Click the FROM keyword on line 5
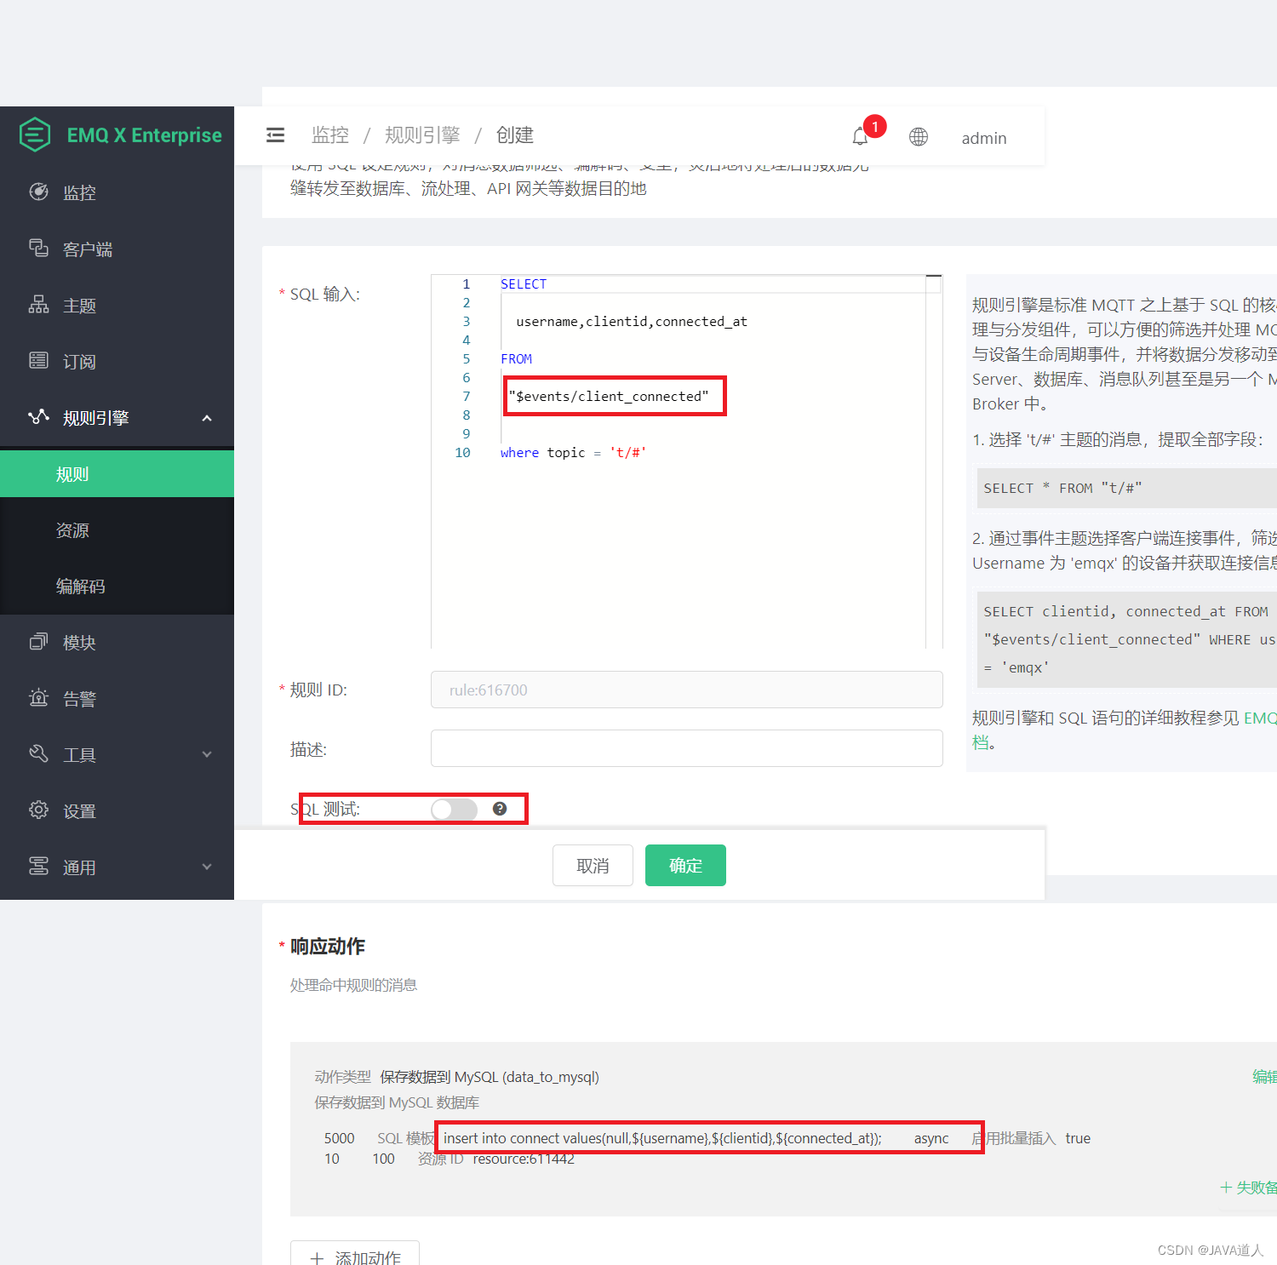This screenshot has height=1265, width=1277. coord(516,358)
